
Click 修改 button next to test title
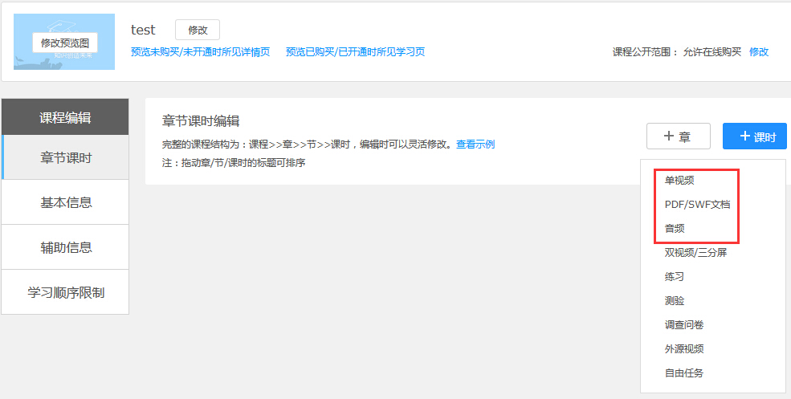point(197,30)
